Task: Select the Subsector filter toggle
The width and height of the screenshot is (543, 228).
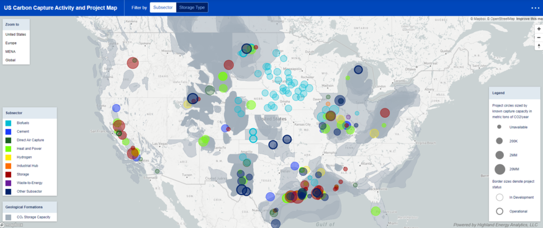Action: 163,7
